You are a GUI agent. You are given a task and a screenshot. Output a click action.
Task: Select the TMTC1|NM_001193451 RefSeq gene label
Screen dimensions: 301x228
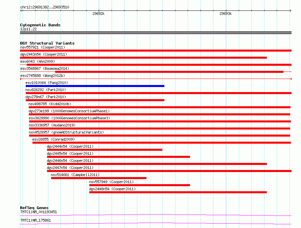pos(39,212)
